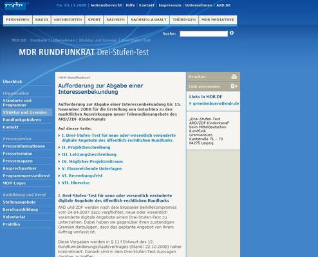Click the MDR logo

tap(15, 6)
